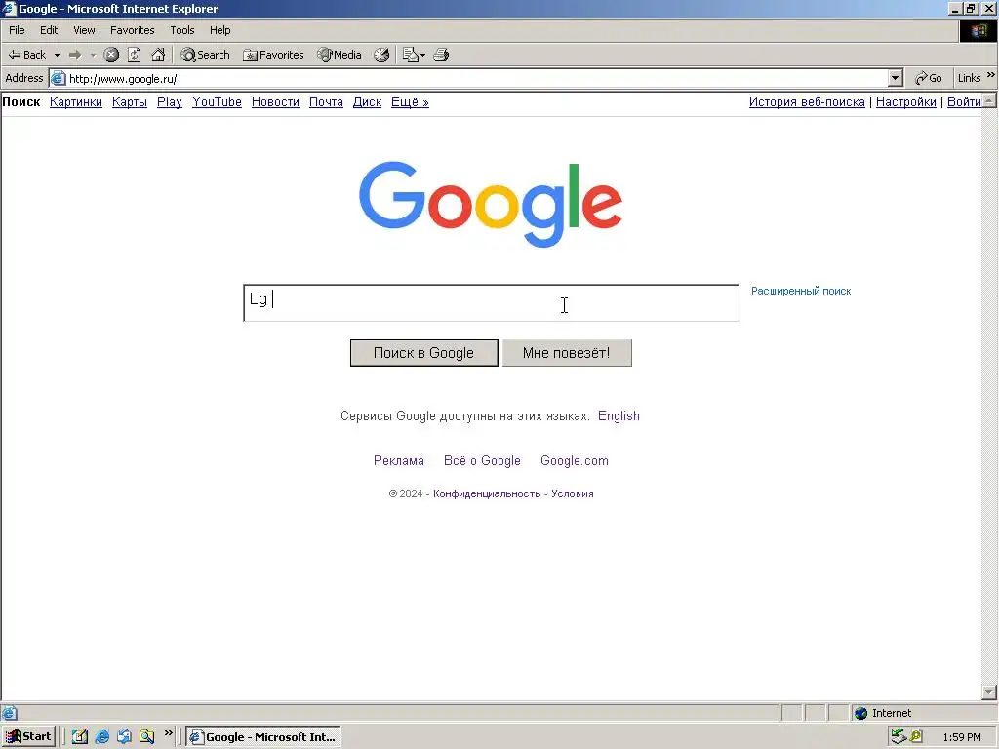Viewport: 999px width, 749px height.
Task: Open the Карты link
Action: (130, 101)
